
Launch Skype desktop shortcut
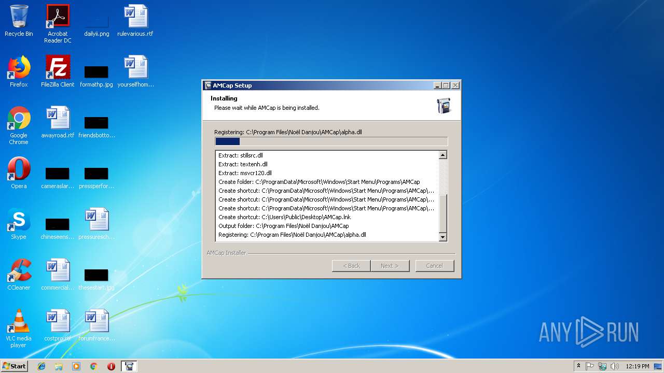click(x=19, y=224)
